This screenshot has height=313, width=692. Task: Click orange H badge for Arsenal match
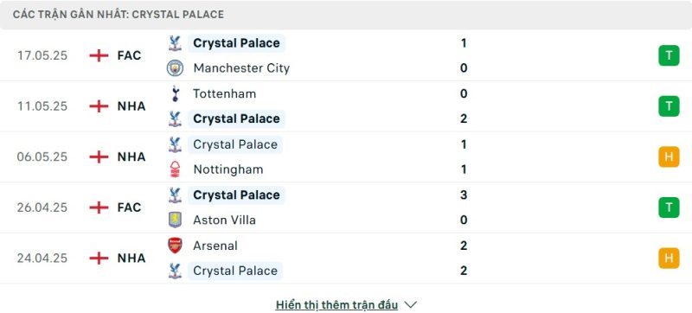click(669, 259)
